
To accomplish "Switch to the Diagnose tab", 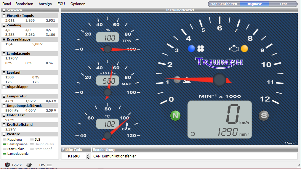I will 254,4.
